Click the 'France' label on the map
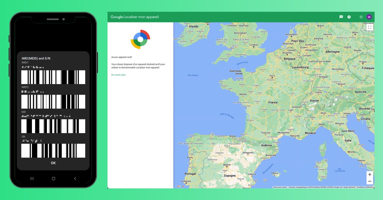 point(273,103)
